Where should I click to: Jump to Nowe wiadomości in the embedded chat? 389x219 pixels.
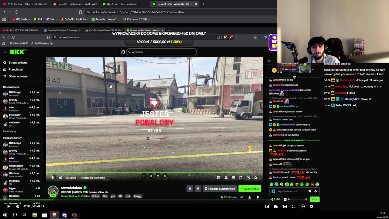coord(294,140)
